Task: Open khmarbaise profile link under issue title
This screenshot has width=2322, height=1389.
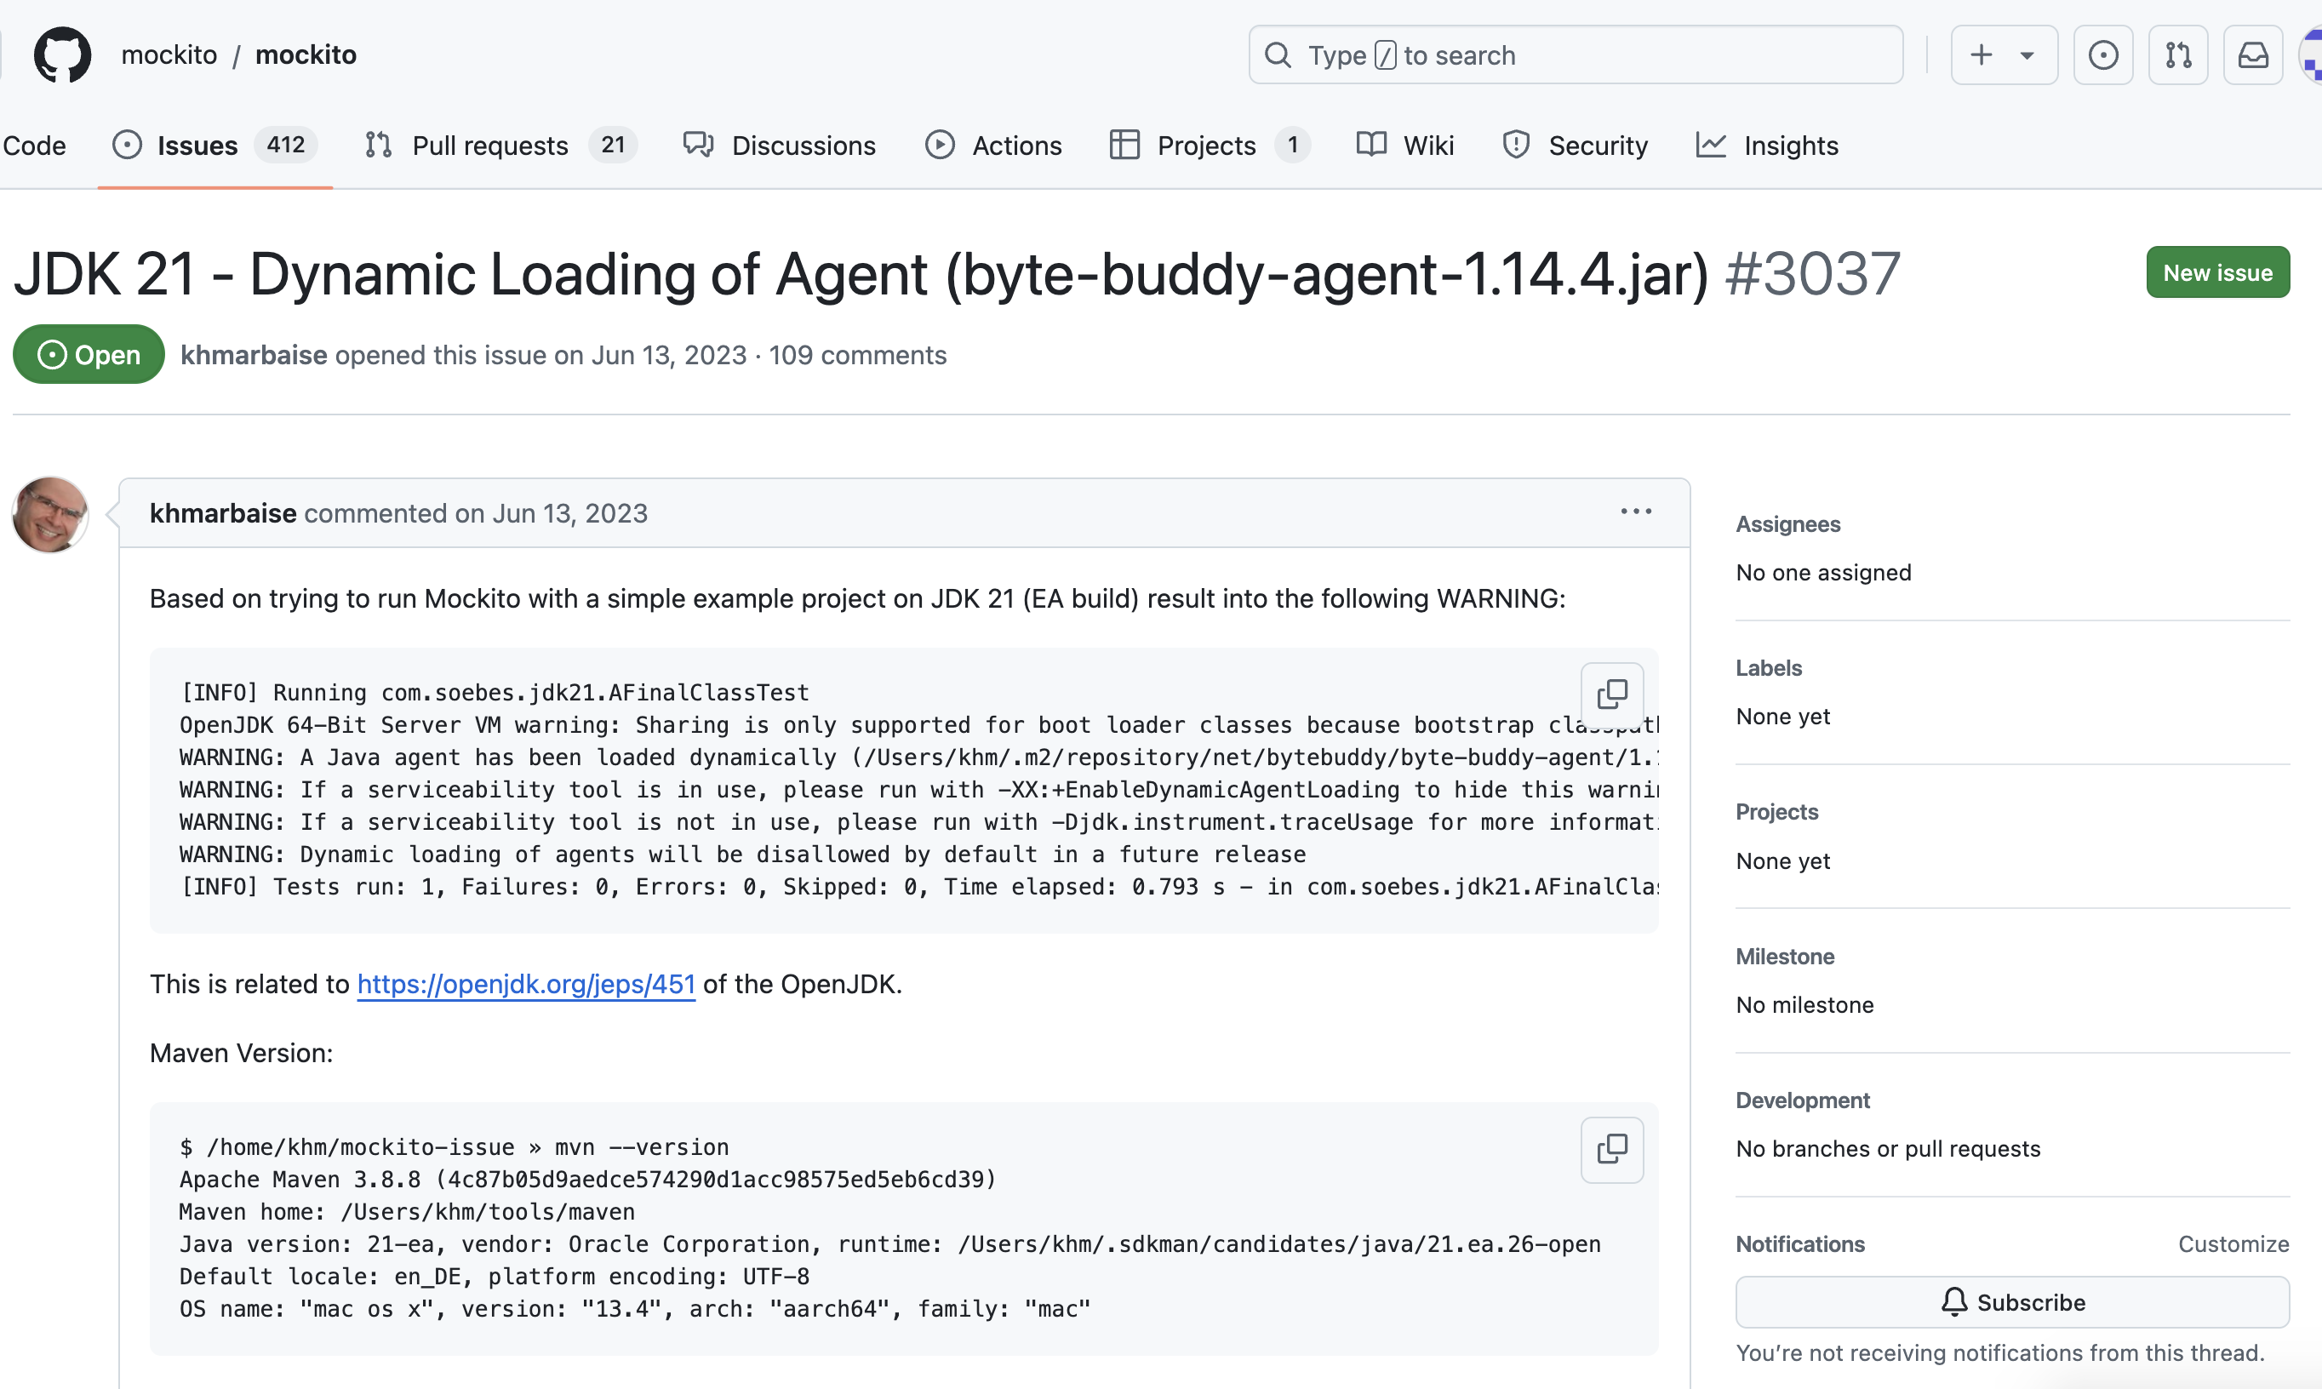Action: (x=254, y=355)
